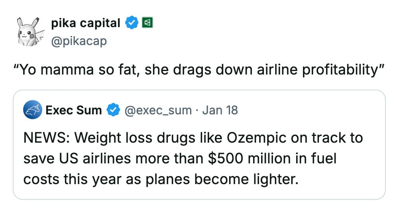Open the Exec Sum profile avatar
This screenshot has height=212, width=397.
(x=33, y=110)
